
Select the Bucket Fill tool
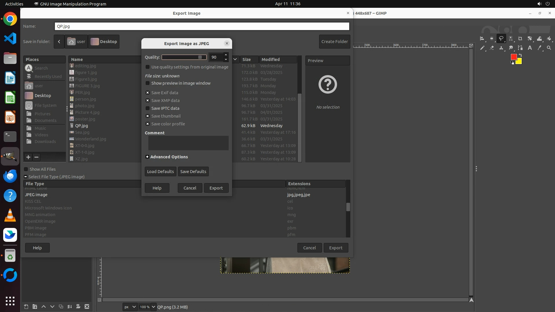[549, 39]
